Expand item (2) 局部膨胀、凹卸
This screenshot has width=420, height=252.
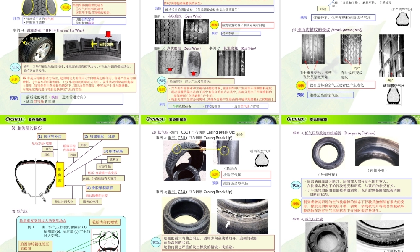point(100,135)
